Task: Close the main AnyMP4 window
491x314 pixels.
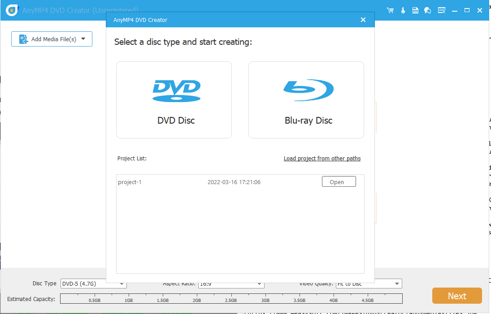Action: 479,10
